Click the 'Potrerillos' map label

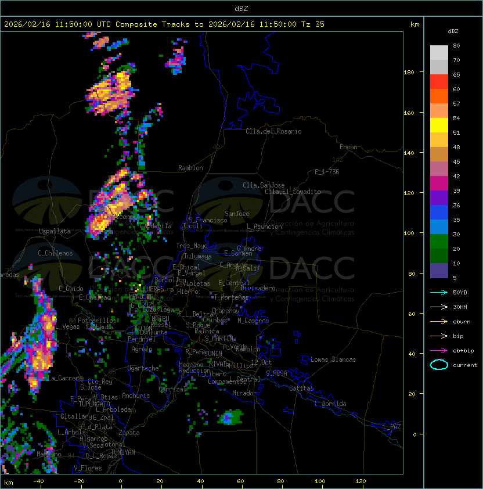tap(97, 321)
